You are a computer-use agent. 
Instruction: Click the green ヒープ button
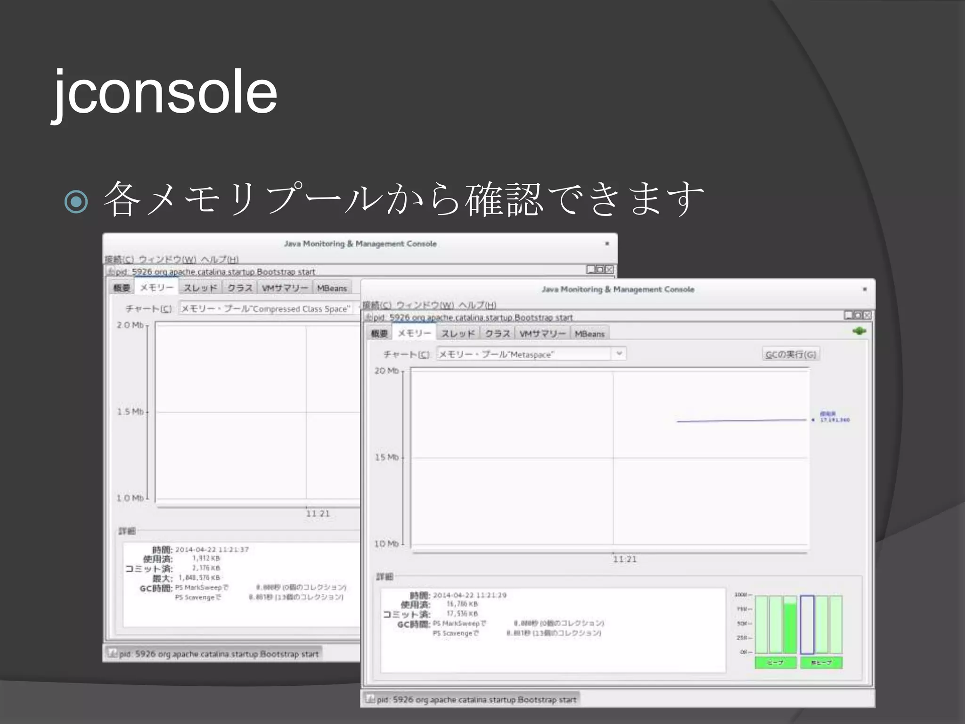click(x=776, y=662)
